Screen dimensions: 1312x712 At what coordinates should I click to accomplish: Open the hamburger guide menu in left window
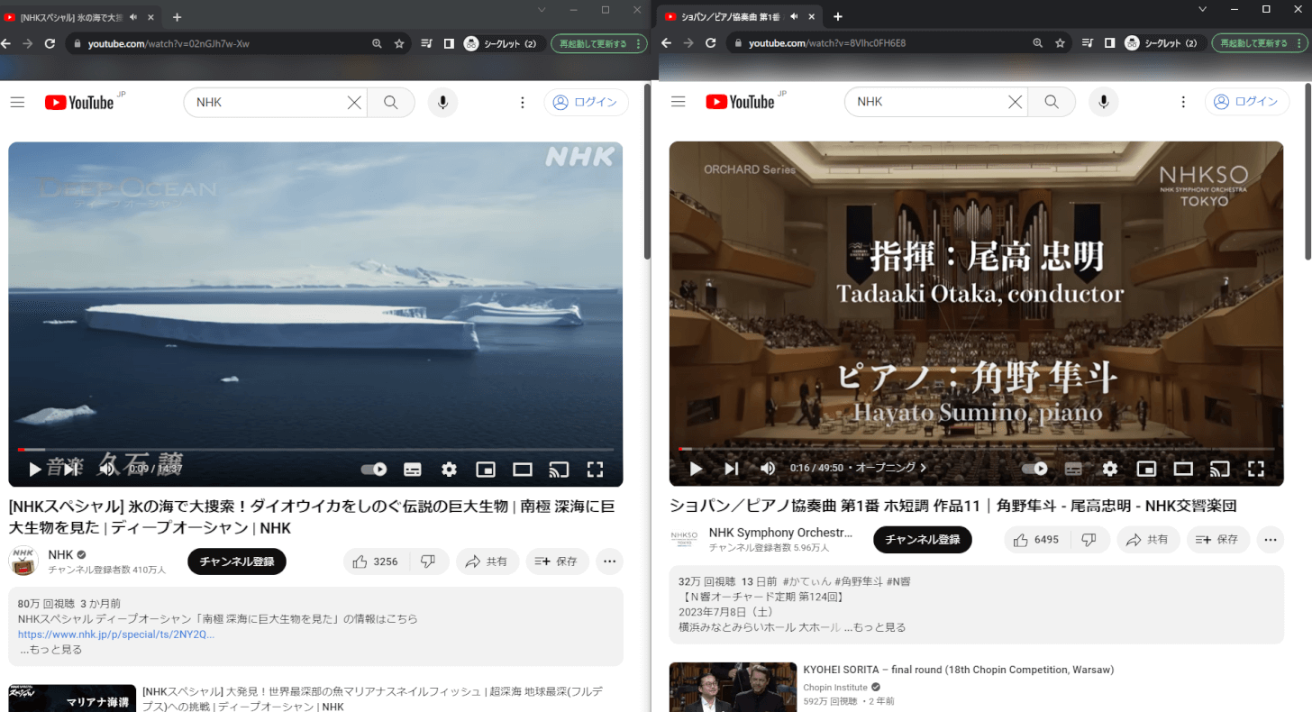coord(17,102)
